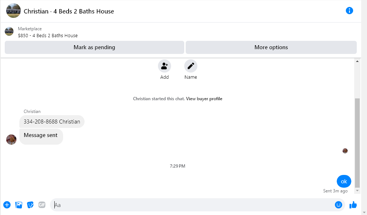Click the scrollbar down arrow
Image resolution: width=367 pixels, height=215 pixels.
357,191
